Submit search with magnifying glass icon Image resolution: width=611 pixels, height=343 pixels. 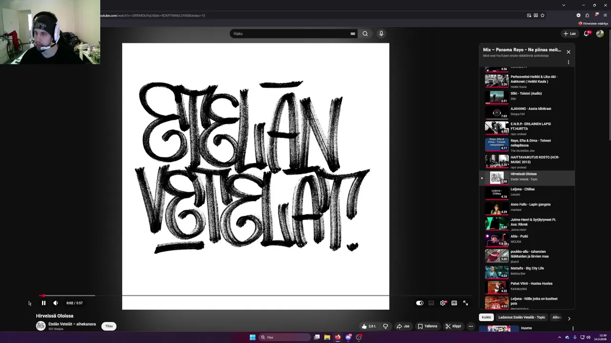click(x=365, y=34)
